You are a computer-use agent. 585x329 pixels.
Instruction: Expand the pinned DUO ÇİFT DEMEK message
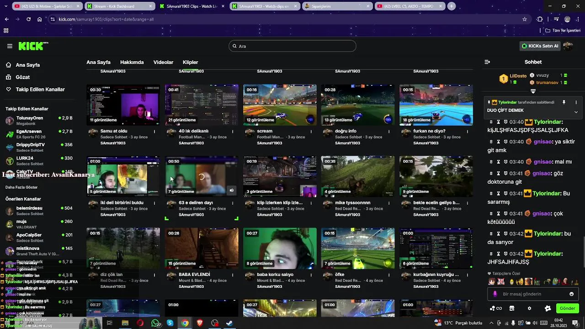(x=576, y=112)
